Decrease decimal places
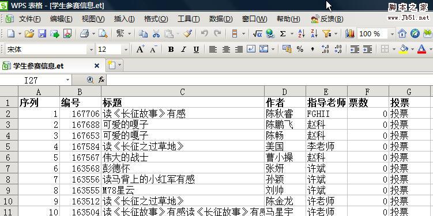This screenshot has height=216, width=433. tap(338, 50)
